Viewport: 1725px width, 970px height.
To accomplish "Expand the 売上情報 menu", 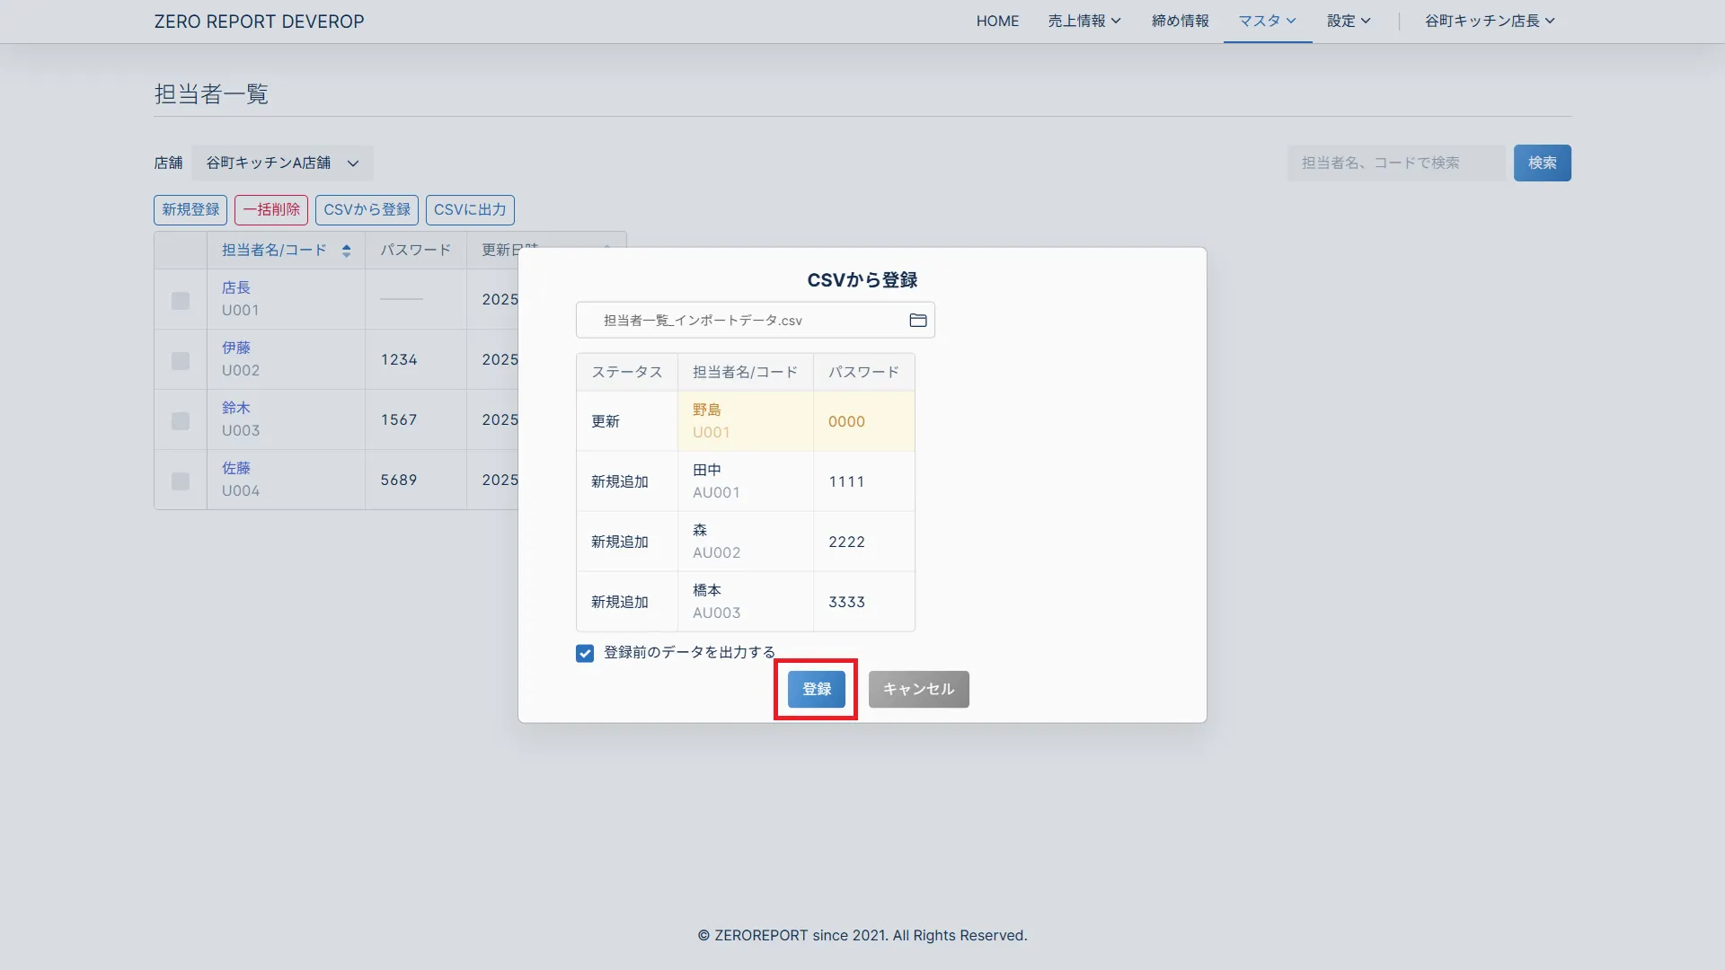I will coord(1084,21).
